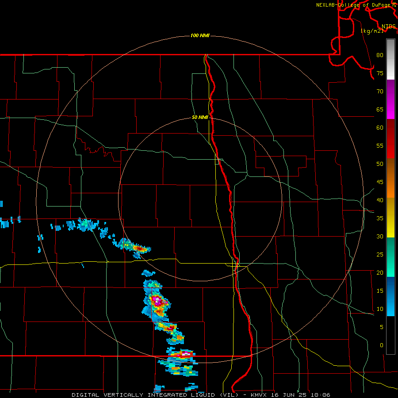Click the magenta segment of the color scale

click(390, 99)
